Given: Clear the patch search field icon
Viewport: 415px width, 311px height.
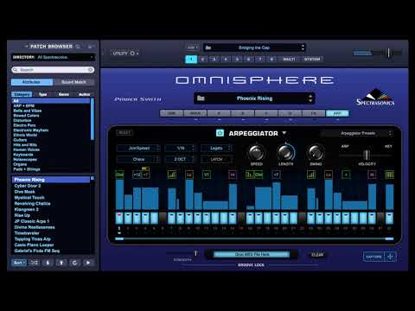Looking at the screenshot, I should click(91, 70).
